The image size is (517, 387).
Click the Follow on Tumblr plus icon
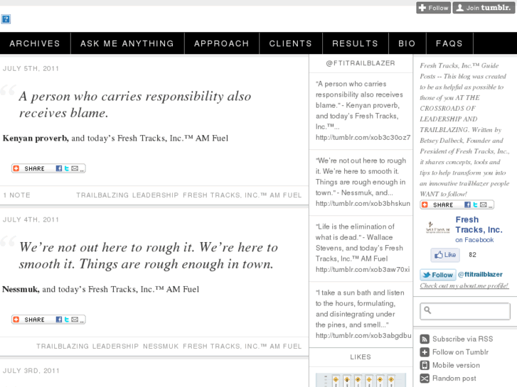pos(425,352)
